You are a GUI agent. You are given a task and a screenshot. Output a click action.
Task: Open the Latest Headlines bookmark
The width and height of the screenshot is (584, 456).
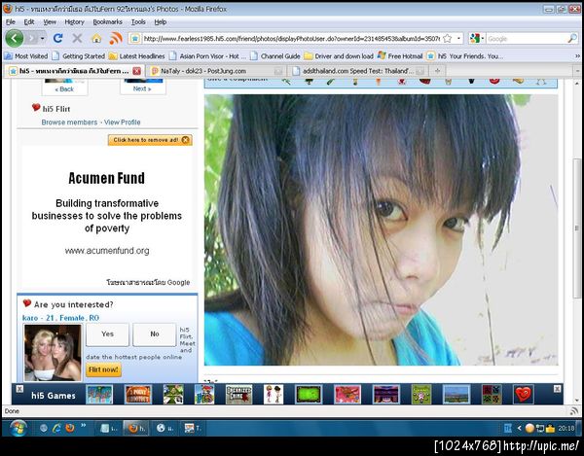click(x=137, y=56)
